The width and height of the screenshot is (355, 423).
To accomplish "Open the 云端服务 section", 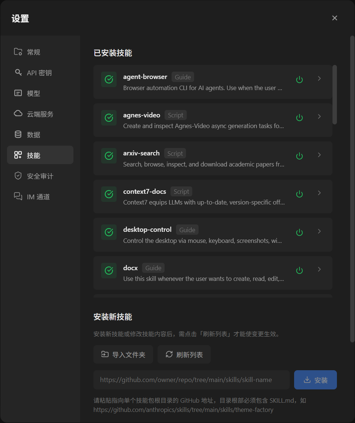I will tap(40, 114).
